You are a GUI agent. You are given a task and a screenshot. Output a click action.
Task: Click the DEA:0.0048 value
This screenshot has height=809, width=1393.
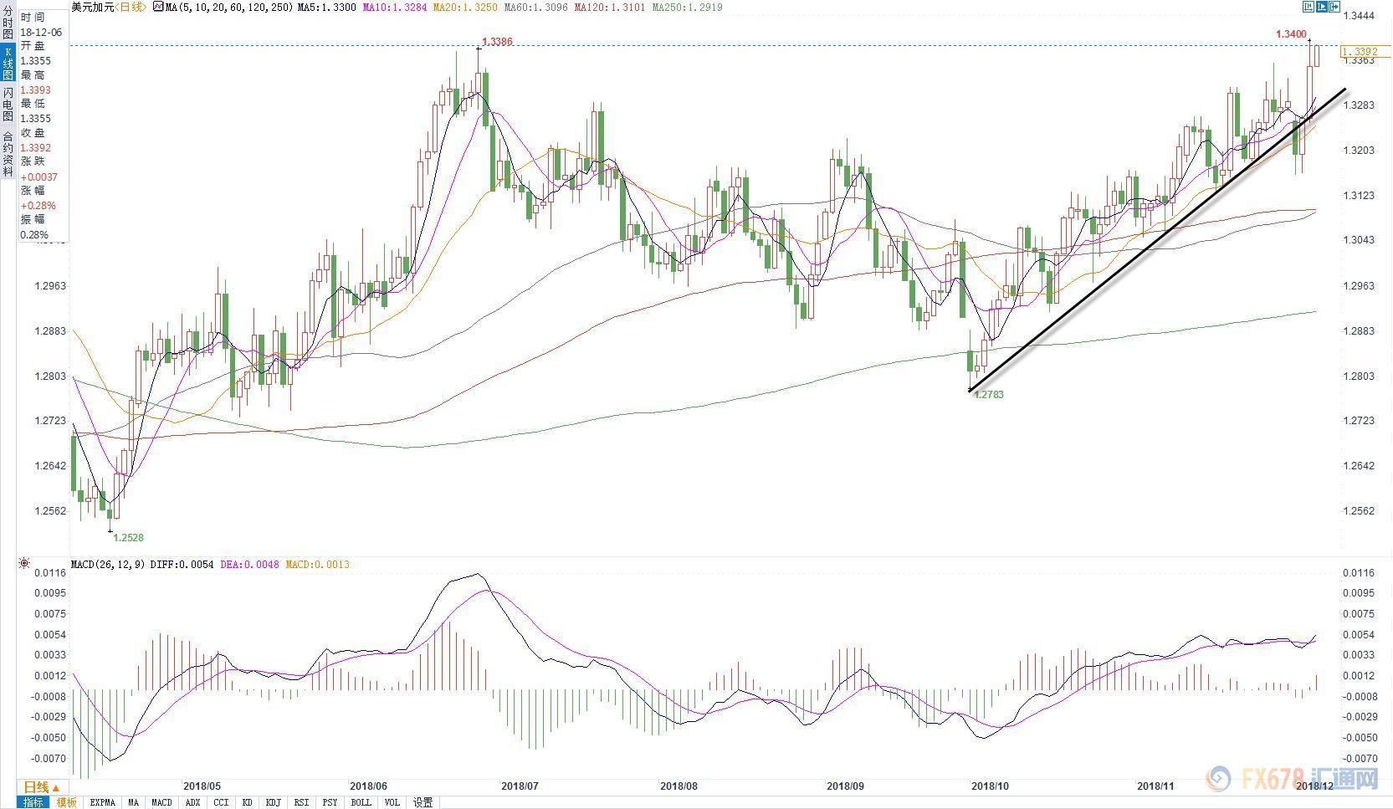(250, 565)
